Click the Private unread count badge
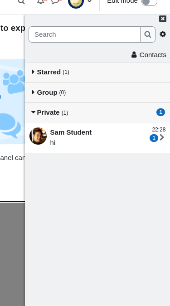 pyautogui.click(x=160, y=112)
